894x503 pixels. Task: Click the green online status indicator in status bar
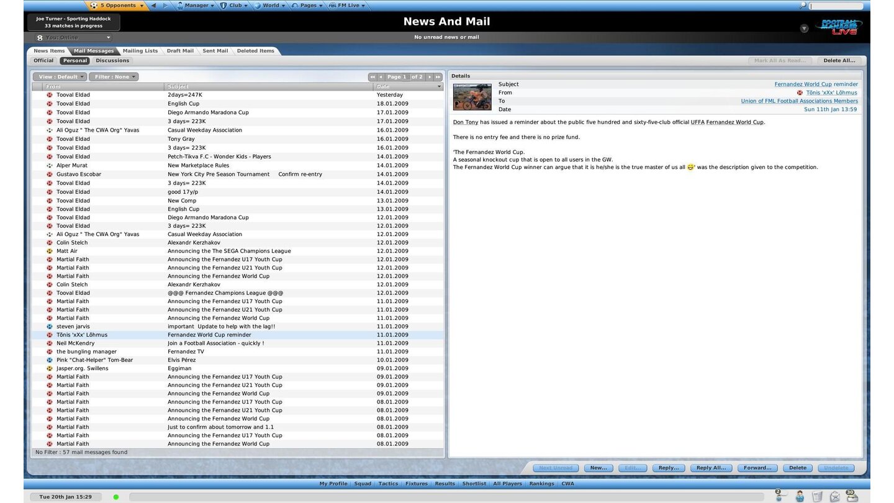[x=116, y=497]
